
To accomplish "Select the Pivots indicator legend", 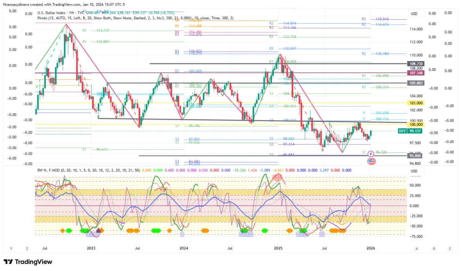I will pyautogui.click(x=45, y=18).
